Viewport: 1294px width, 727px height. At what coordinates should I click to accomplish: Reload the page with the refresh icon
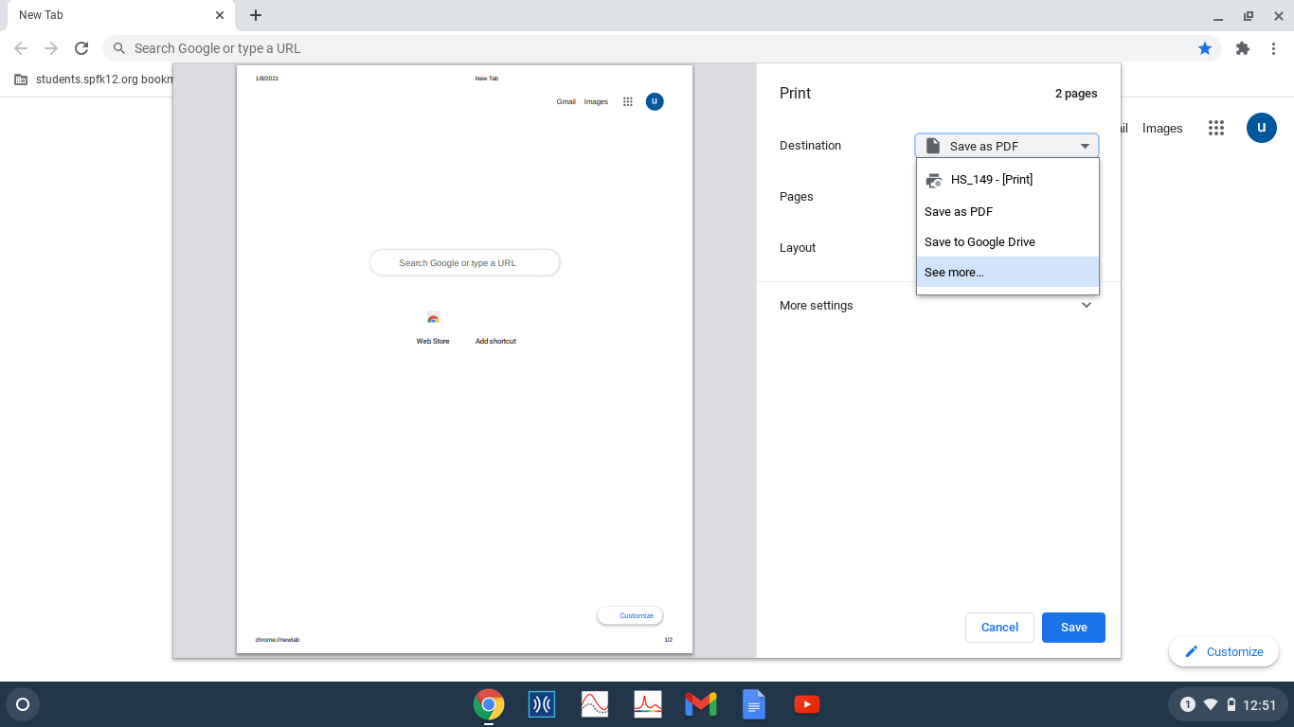pyautogui.click(x=81, y=48)
